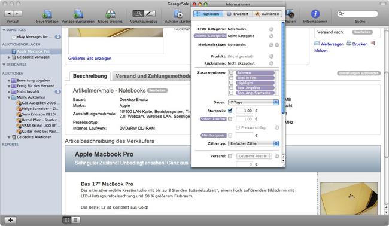Select the Sony Ericsson K810i auction
The height and width of the screenshot is (226, 389).
pyautogui.click(x=38, y=114)
